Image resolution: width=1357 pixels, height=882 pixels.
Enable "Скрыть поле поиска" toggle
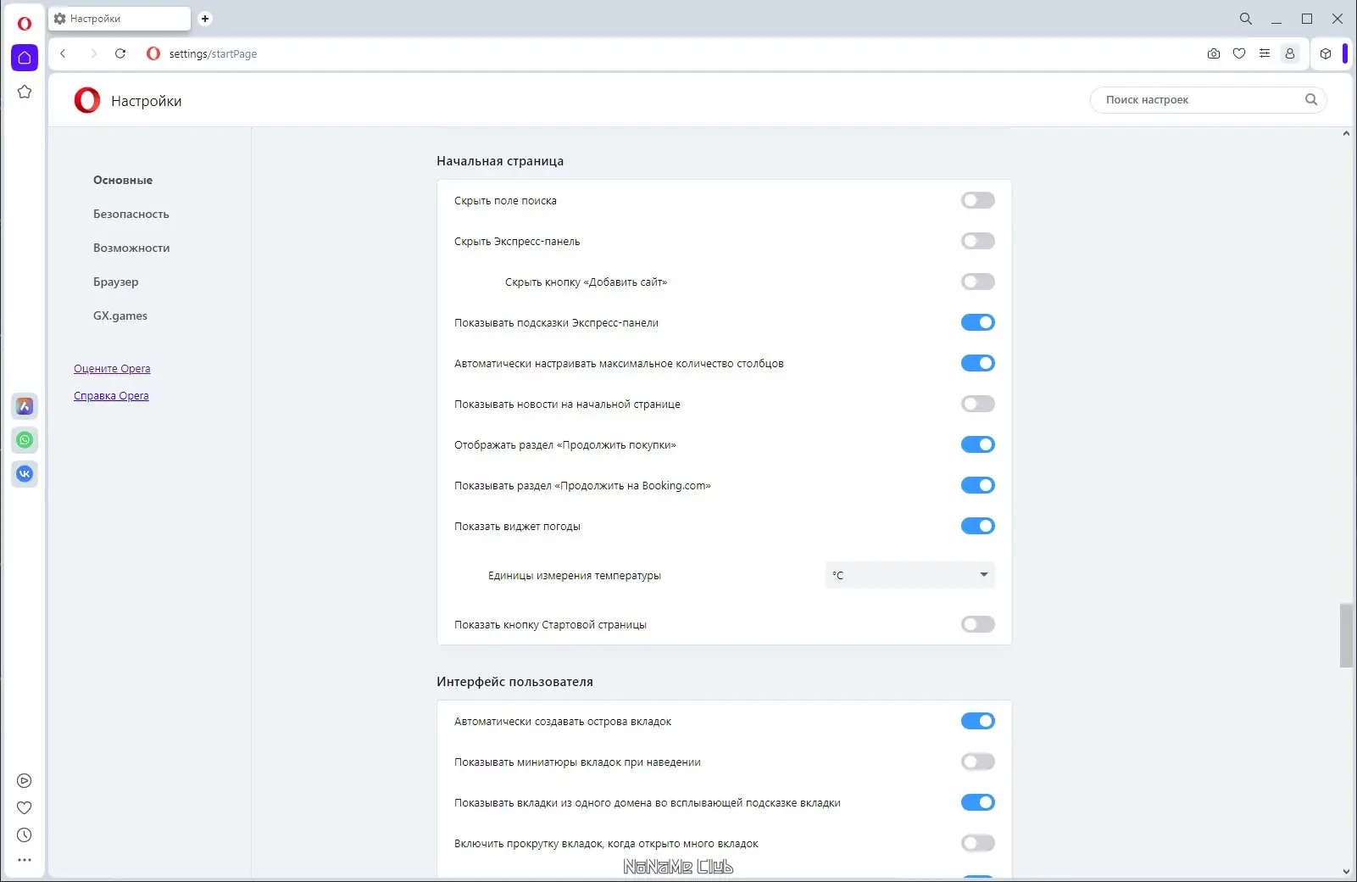pos(977,201)
